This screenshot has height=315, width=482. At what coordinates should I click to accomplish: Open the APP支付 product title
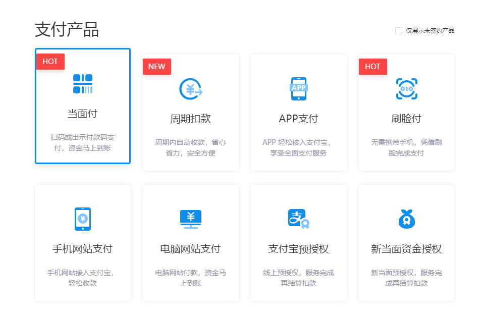click(x=298, y=119)
